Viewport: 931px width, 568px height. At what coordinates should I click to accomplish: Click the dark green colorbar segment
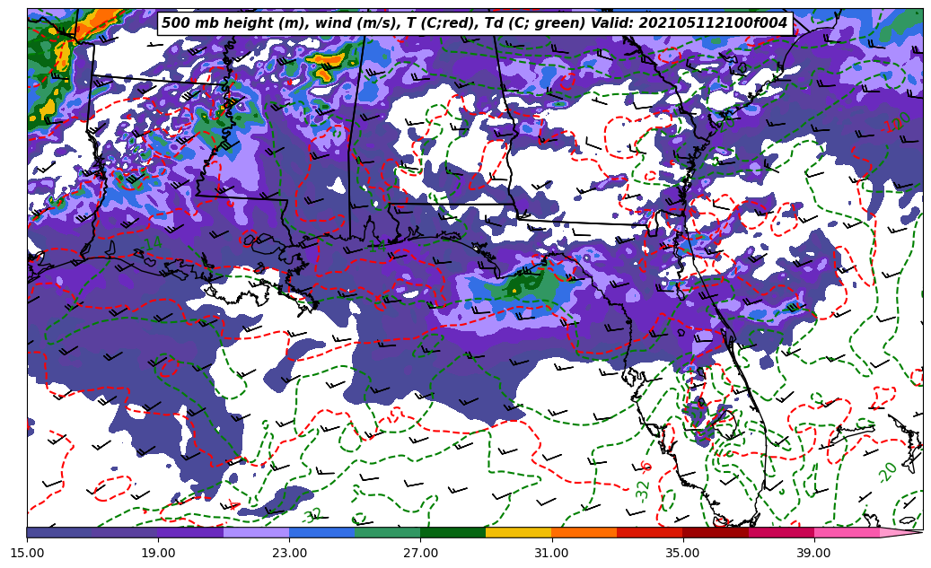point(452,532)
